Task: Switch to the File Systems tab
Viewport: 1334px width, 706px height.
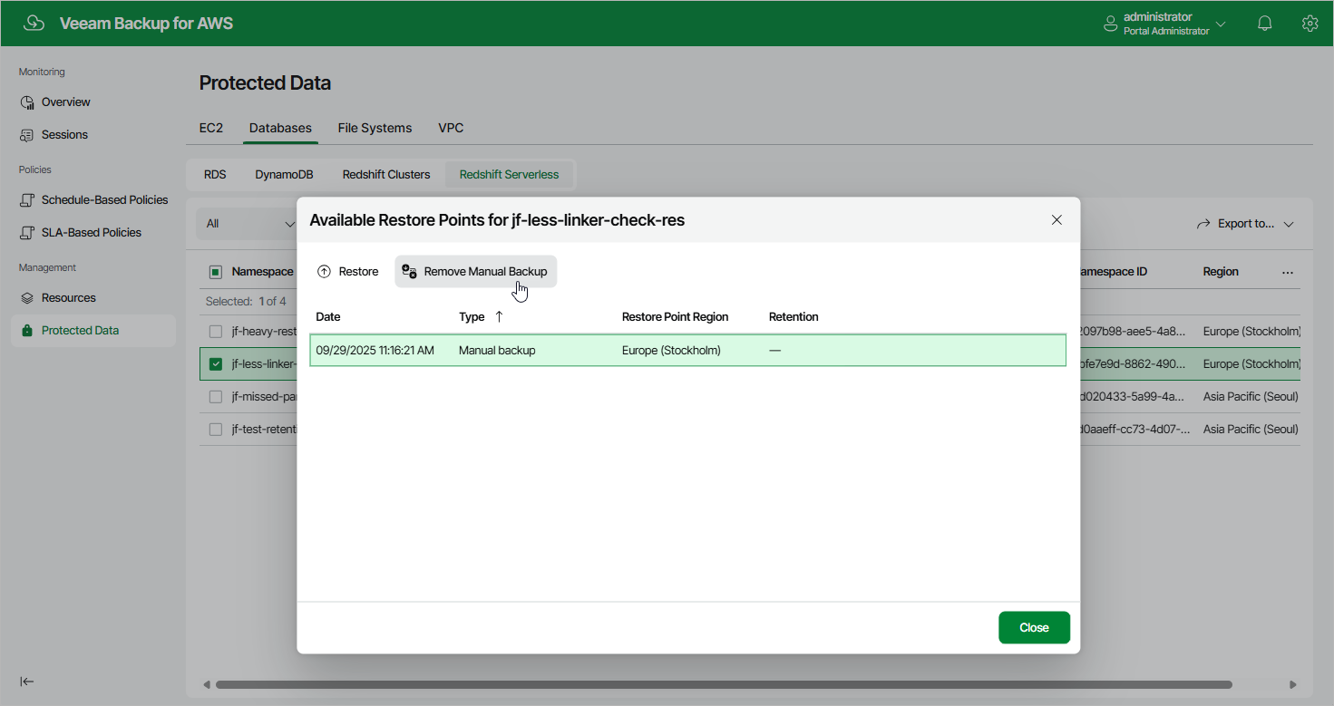Action: point(375,128)
